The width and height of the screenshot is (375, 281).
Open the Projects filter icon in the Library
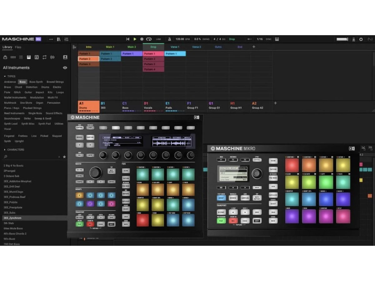[x=5, y=57]
